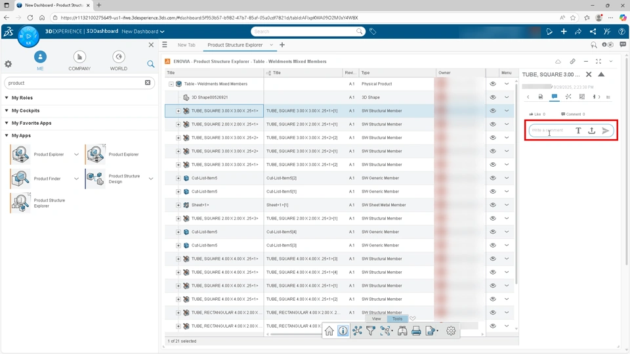The image size is (630, 354).
Task: Toggle visibility of Cut-List-Item5[4] row
Action: tap(493, 232)
